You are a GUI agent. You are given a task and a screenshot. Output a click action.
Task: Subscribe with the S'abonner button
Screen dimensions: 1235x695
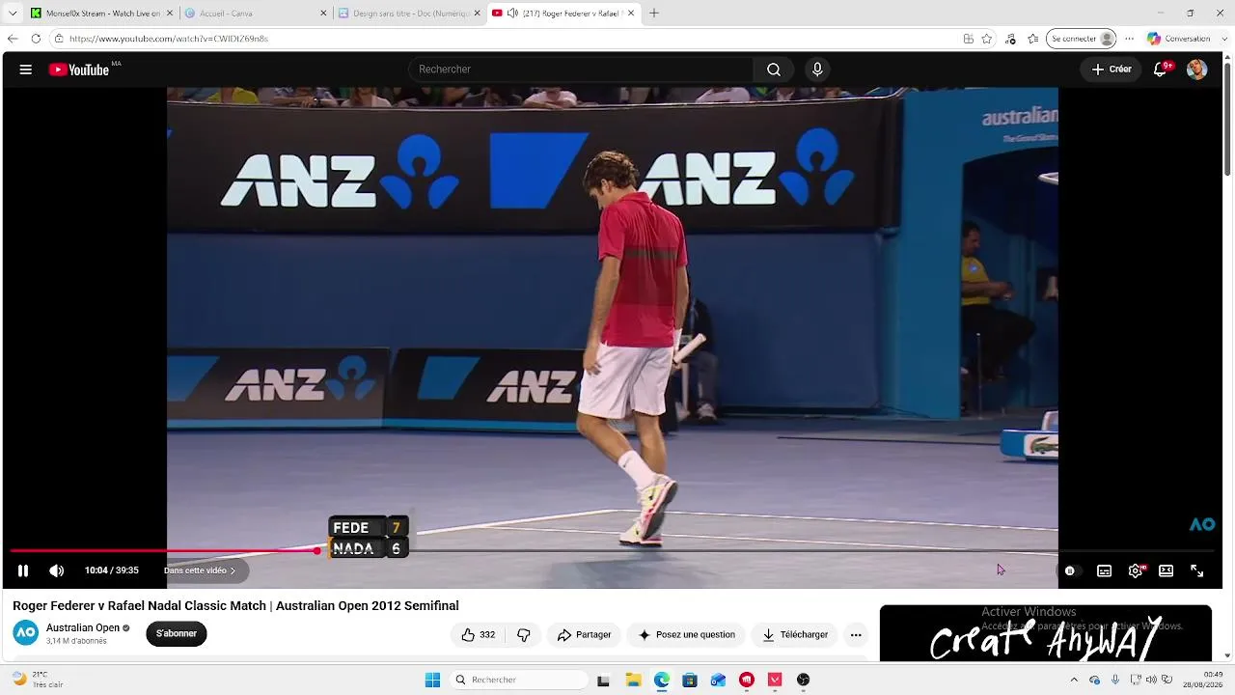point(177,633)
